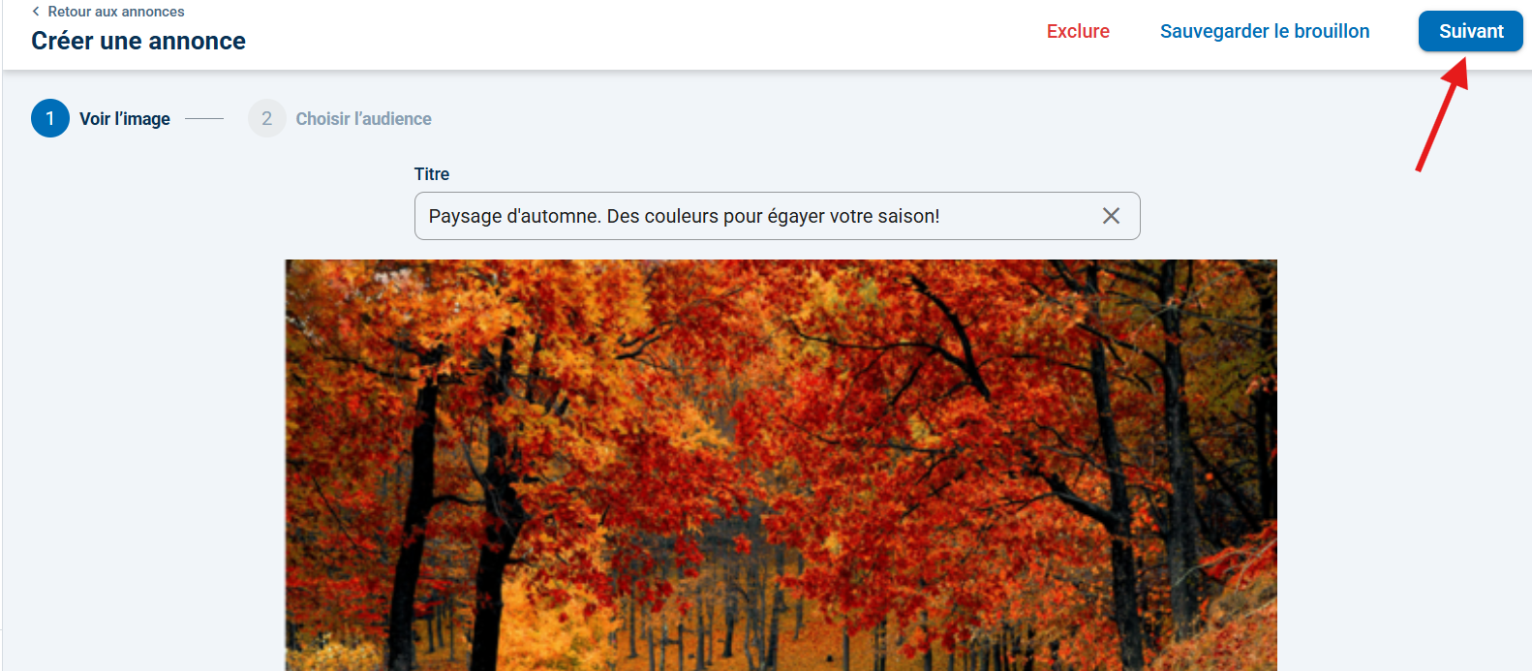Viewport: 1532px width, 671px height.
Task: Select the step 2 circle indicator
Action: click(x=267, y=118)
